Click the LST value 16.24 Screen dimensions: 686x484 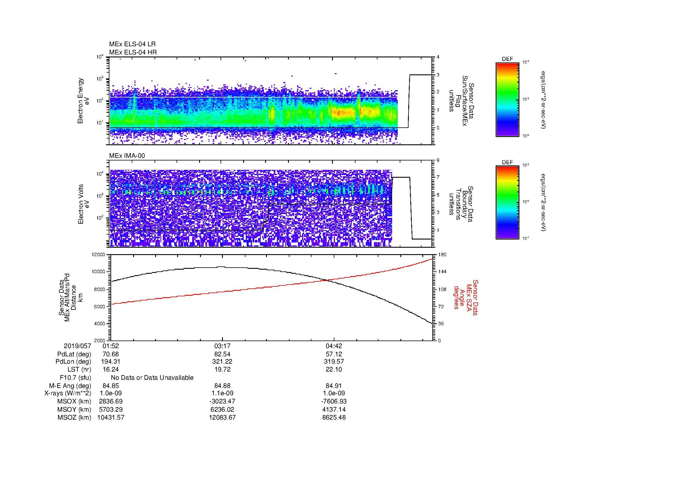coord(111,370)
